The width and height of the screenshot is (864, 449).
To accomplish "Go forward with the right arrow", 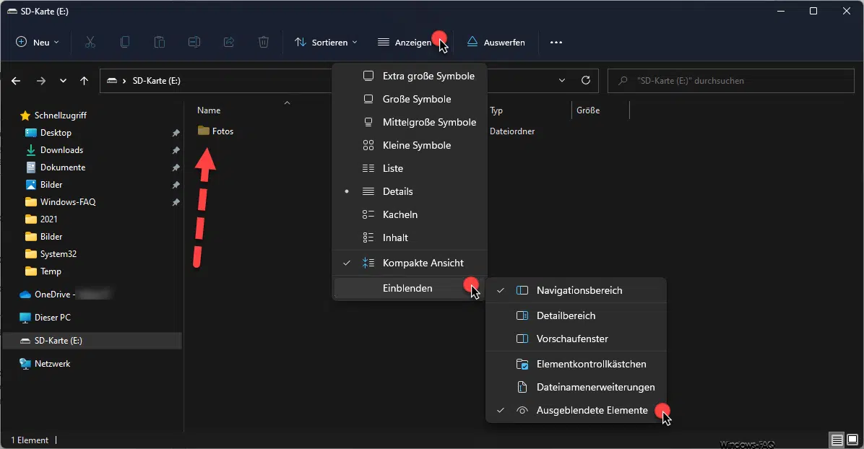I will [40, 81].
